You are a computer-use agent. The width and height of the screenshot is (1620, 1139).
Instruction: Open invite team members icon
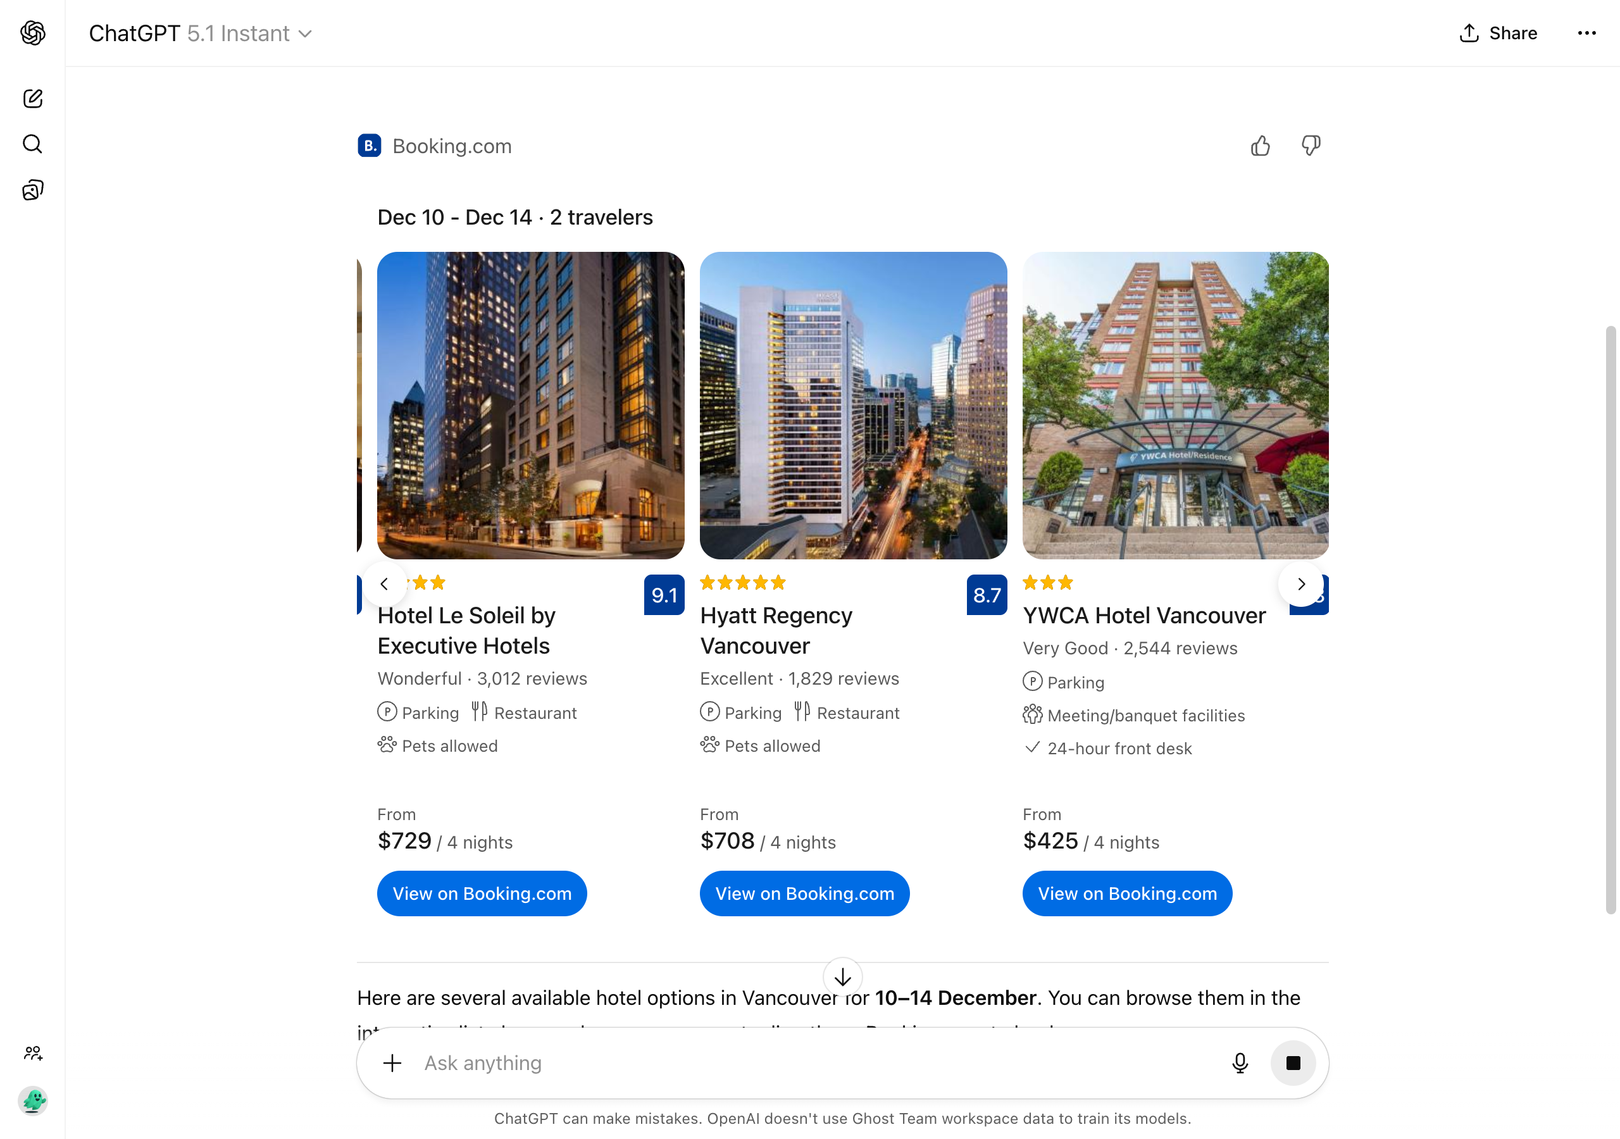[x=32, y=1053]
